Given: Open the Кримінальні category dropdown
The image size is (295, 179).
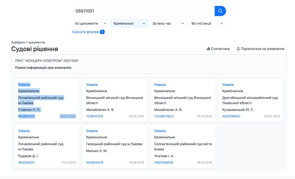Looking at the screenshot, I should click(129, 24).
